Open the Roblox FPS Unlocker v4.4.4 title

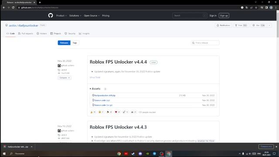(x=118, y=62)
